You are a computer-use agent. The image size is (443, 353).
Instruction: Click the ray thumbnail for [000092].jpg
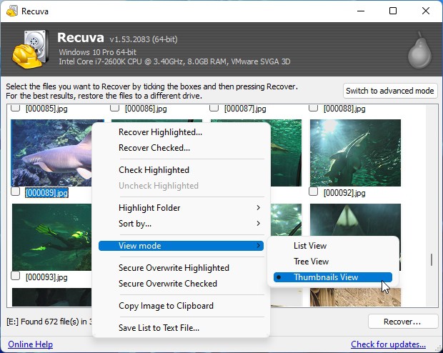click(x=355, y=153)
